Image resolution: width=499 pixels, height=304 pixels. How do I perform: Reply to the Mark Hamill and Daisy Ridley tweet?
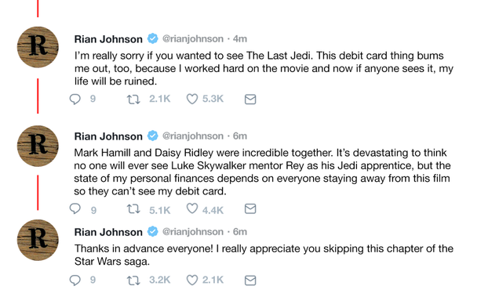click(x=75, y=208)
